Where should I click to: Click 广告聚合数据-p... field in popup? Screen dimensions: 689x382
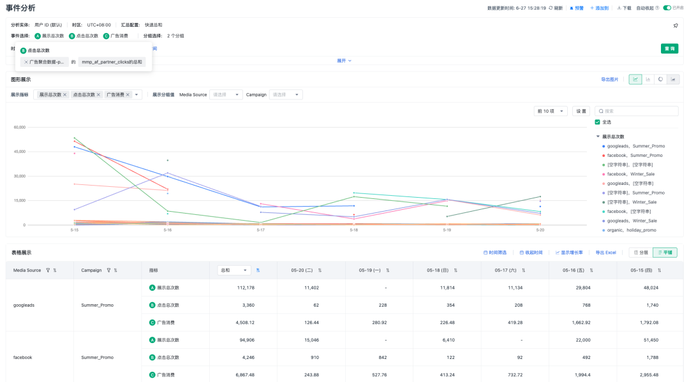[x=45, y=62]
